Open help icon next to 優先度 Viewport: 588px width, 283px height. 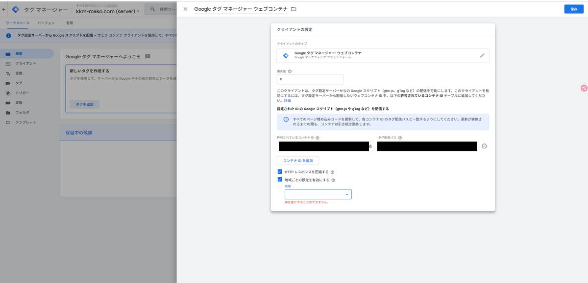click(x=290, y=71)
